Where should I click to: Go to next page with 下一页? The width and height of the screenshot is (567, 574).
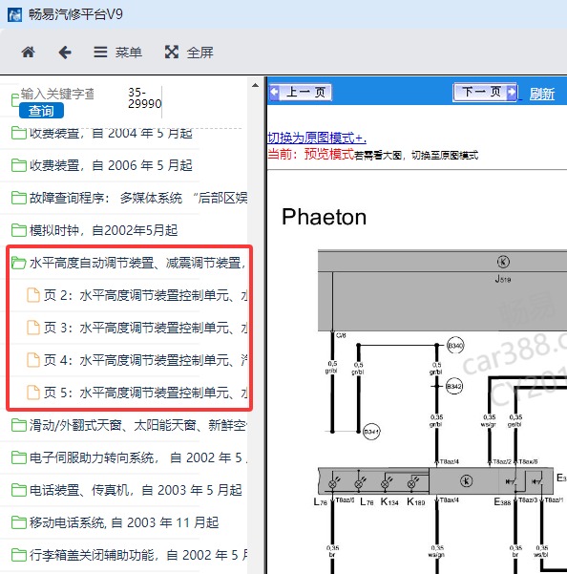click(485, 92)
